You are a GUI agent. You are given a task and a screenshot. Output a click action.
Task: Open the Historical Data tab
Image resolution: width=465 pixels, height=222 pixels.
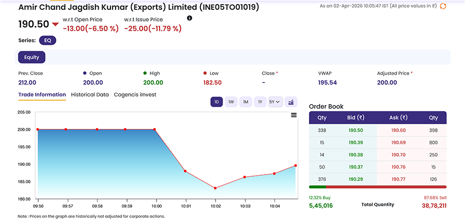coord(90,95)
